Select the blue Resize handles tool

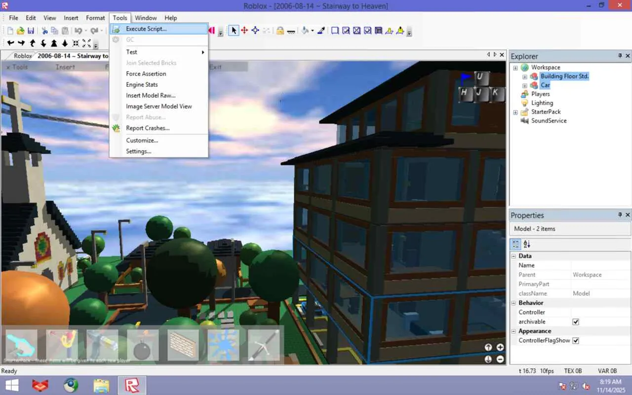[x=255, y=31]
